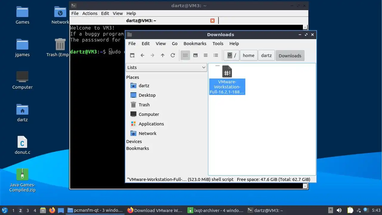Screen dimensions: 382x215
Task: Open the Lists side pane dropdown
Action: tap(166, 67)
